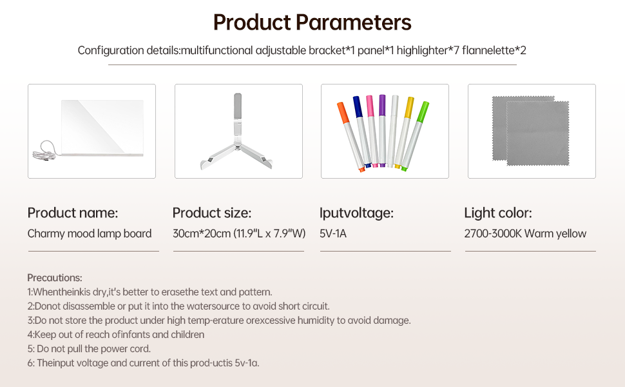Select the "5V-1A" voltage value

click(x=333, y=233)
